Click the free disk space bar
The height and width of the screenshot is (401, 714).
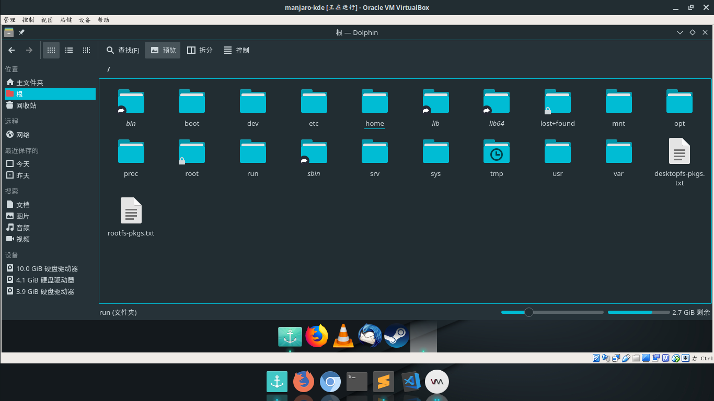click(639, 312)
